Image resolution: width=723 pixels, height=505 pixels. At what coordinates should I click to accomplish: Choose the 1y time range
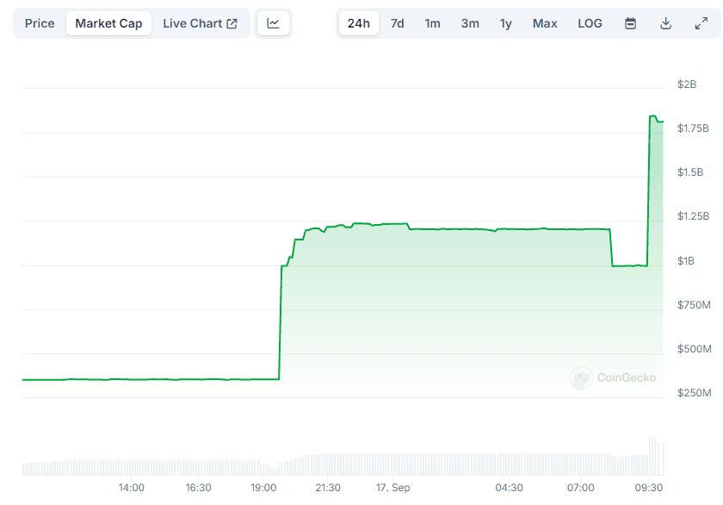tap(506, 23)
